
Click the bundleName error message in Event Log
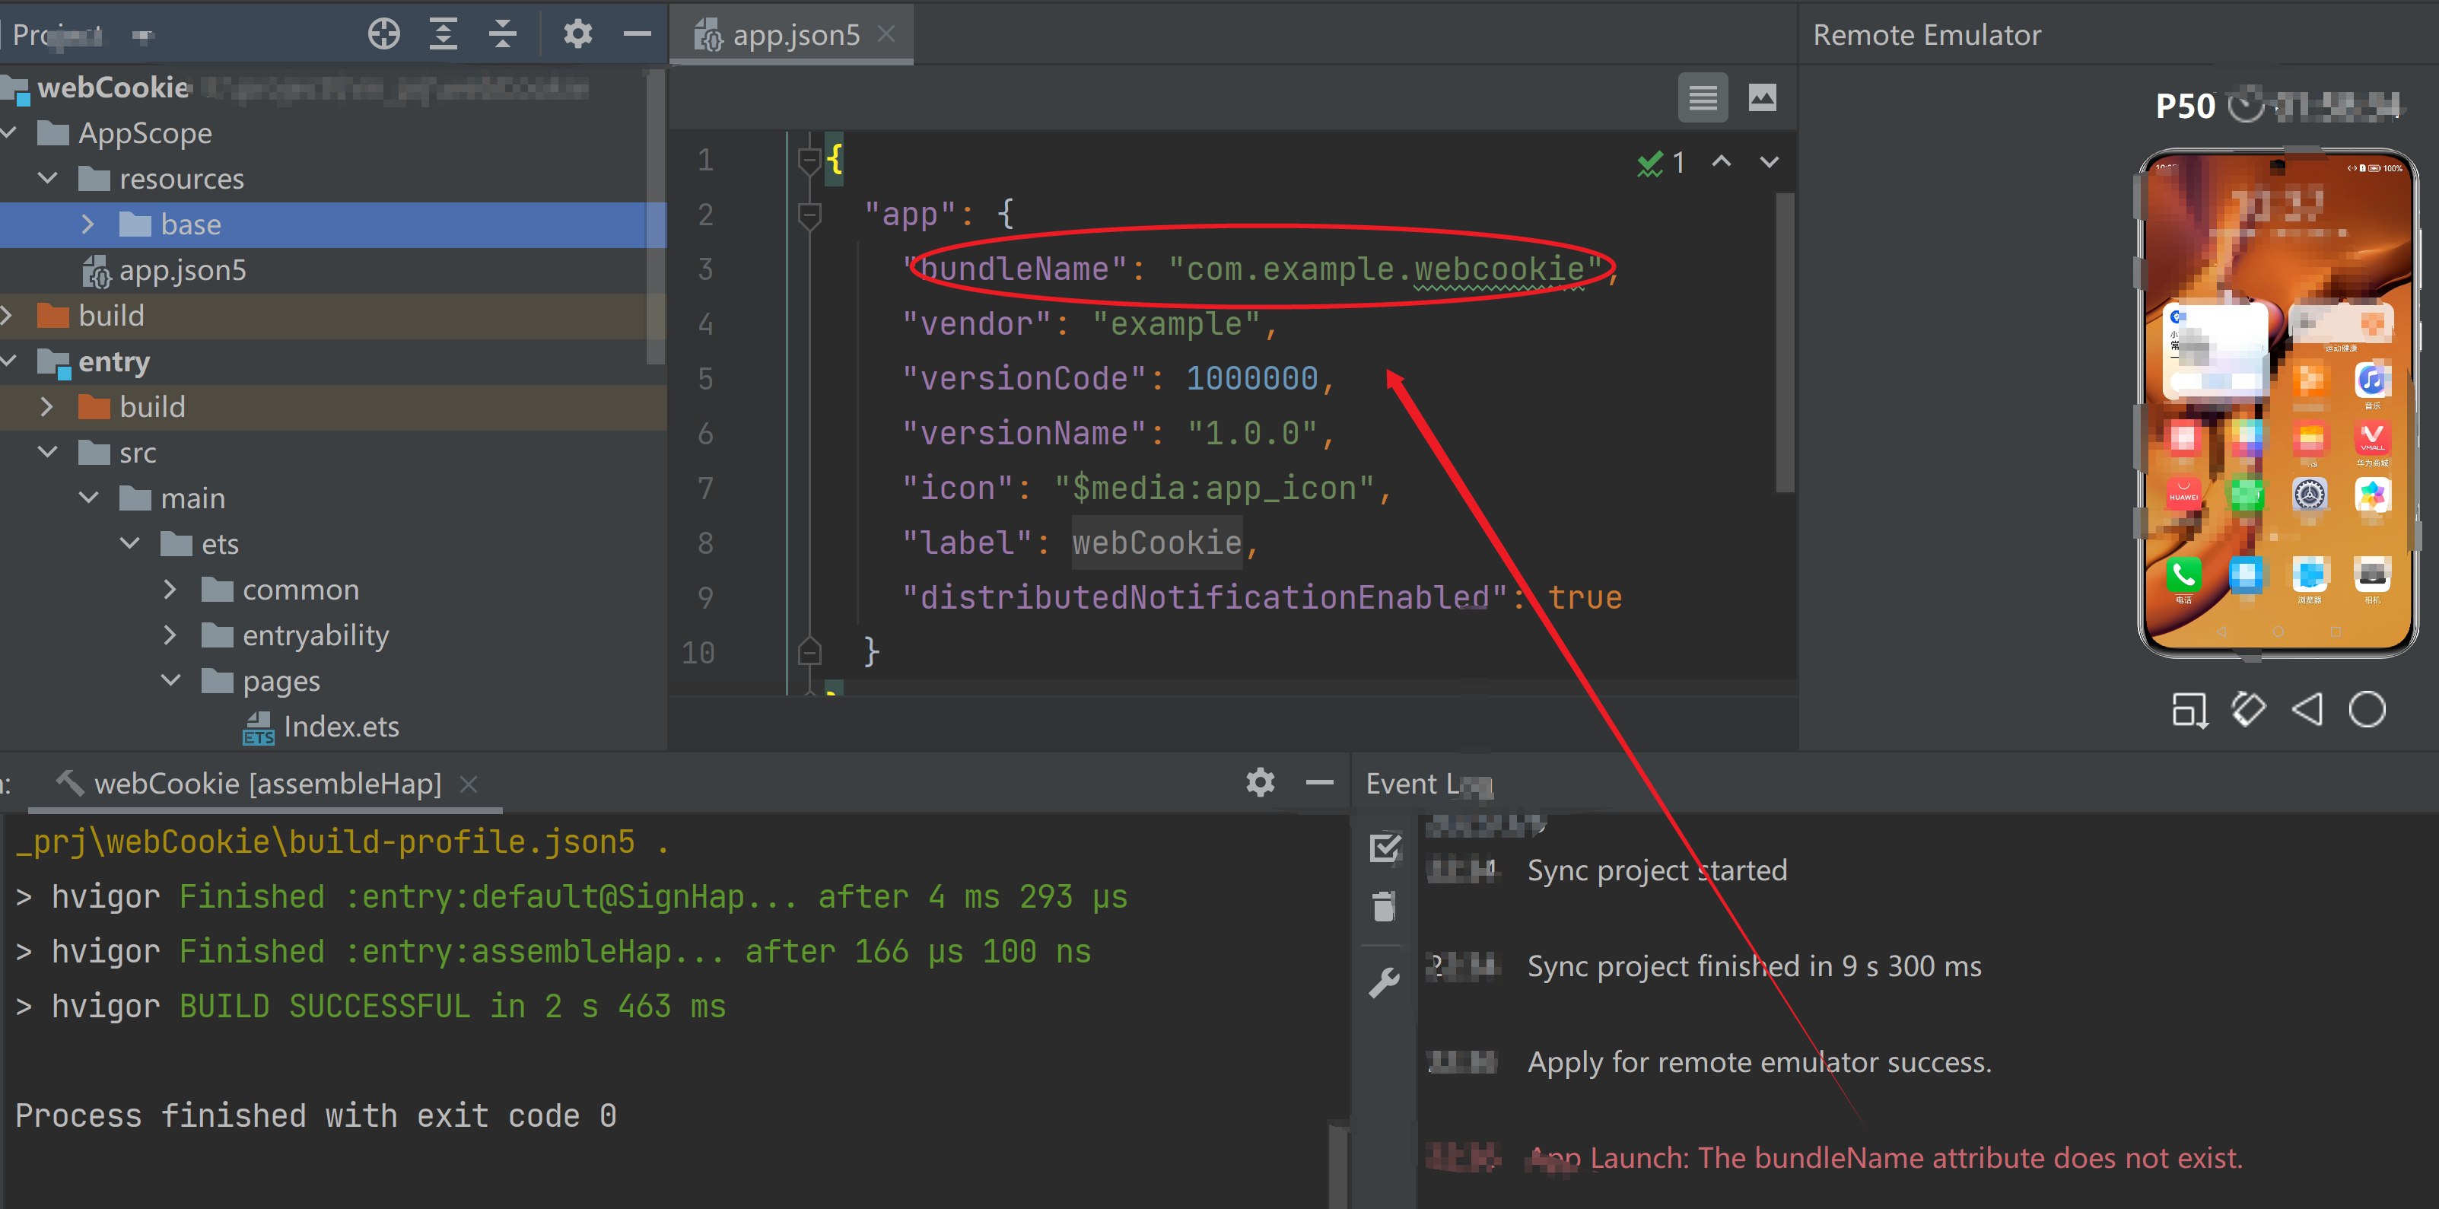point(1886,1158)
